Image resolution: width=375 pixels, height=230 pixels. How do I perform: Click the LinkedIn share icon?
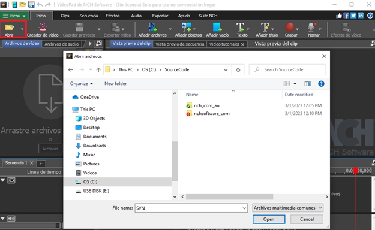361,16
